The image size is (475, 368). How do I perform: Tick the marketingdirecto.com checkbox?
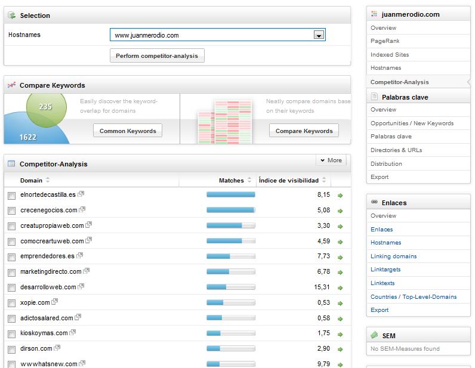[x=11, y=273]
